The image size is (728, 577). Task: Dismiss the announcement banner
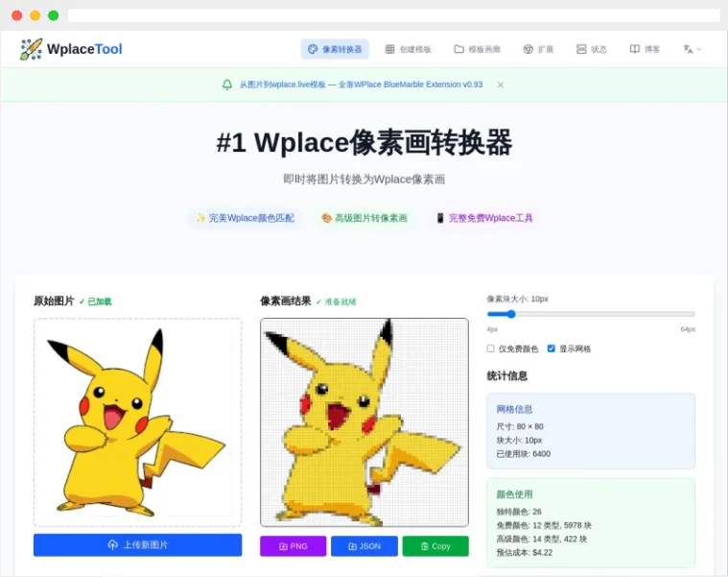(500, 84)
